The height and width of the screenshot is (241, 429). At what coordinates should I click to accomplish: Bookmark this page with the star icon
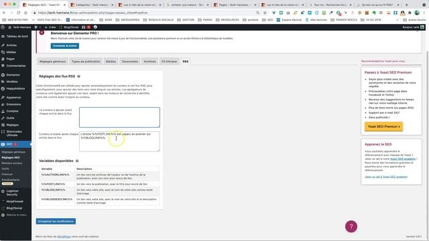265,13
